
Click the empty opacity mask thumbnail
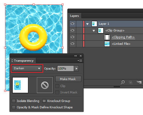pos(45,85)
